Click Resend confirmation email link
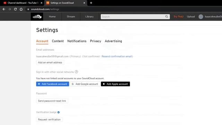The height and width of the screenshot is (125, 222). [117, 56]
